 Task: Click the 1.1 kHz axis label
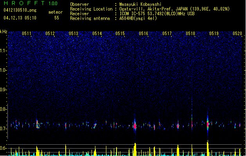[3, 51]
